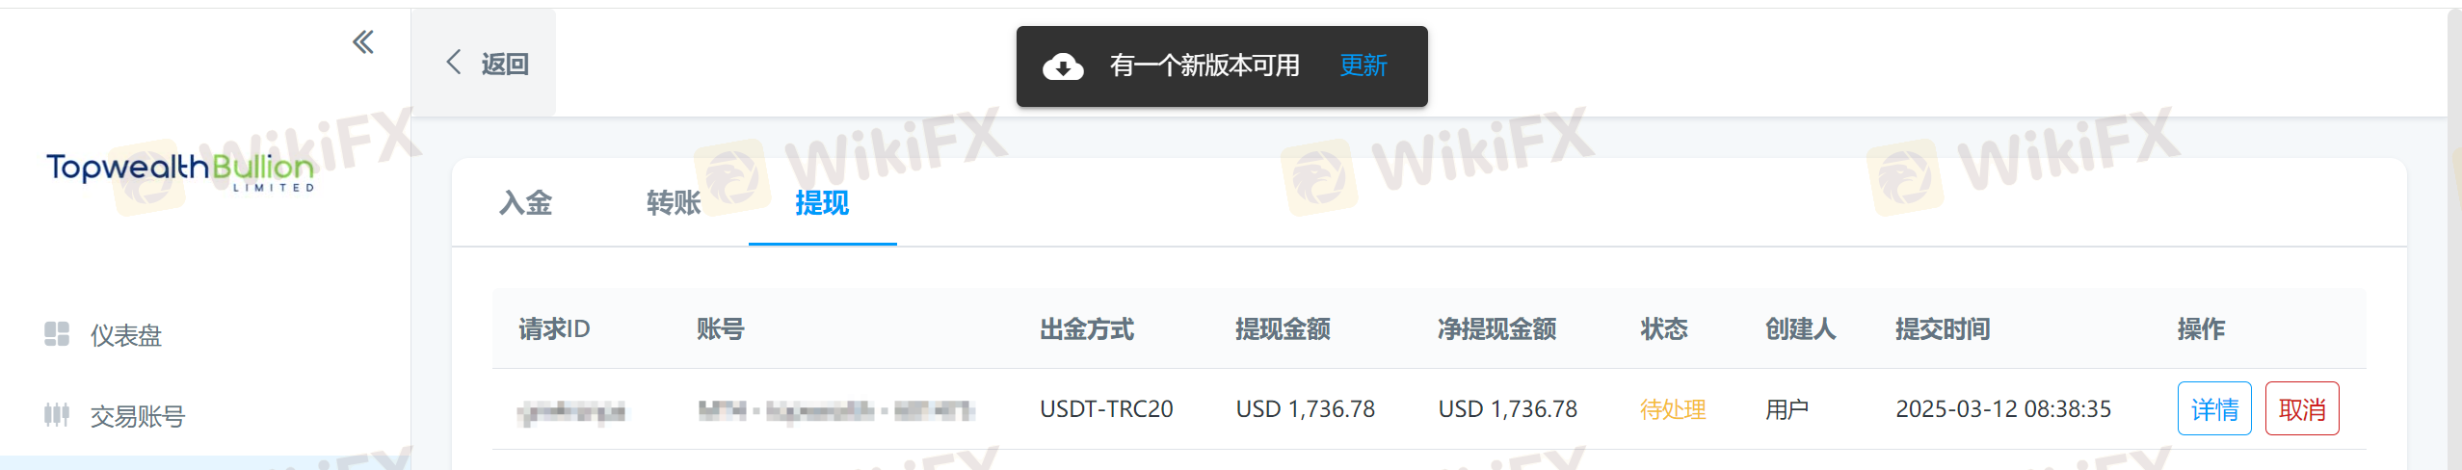This screenshot has width=2462, height=470.
Task: Click the vertical scrollbar on the right edge
Action: (x=2454, y=239)
